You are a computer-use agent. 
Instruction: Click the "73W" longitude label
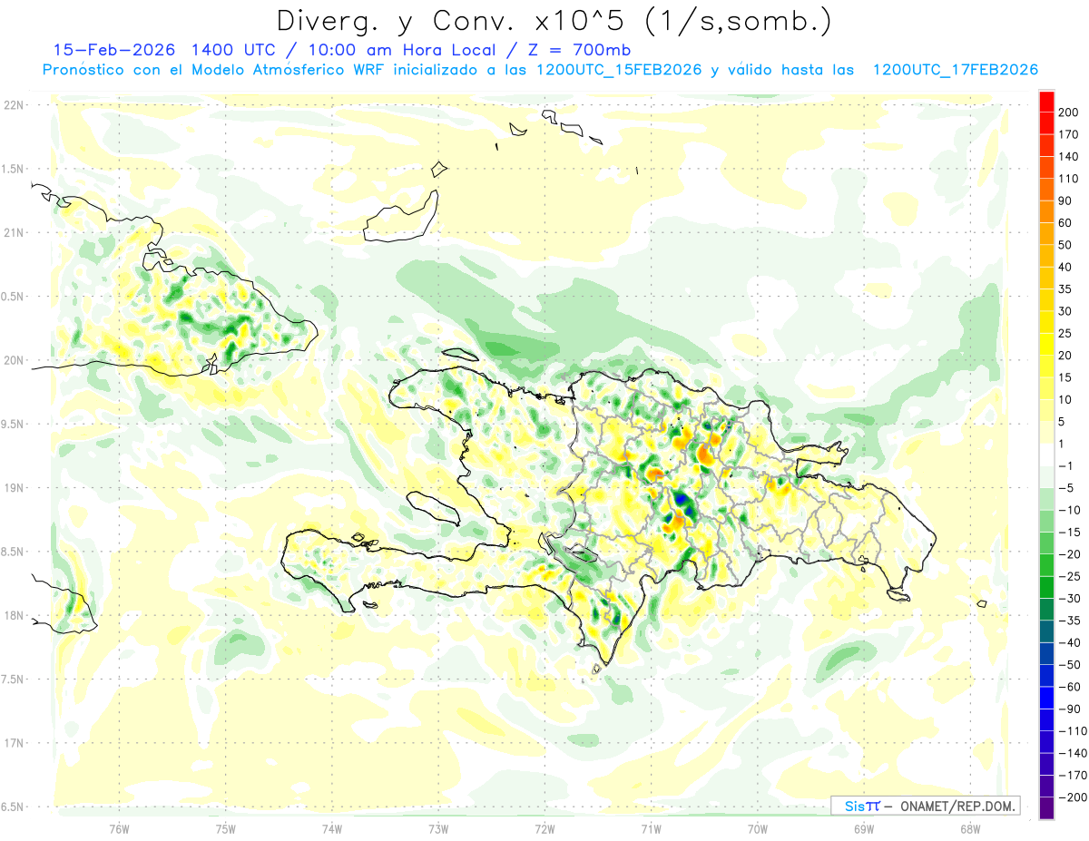[x=438, y=827]
